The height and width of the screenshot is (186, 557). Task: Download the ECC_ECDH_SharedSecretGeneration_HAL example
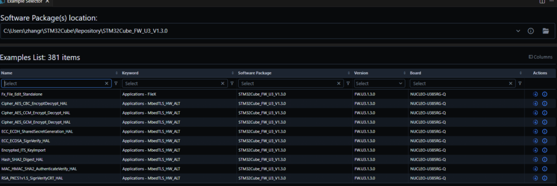[535, 131]
